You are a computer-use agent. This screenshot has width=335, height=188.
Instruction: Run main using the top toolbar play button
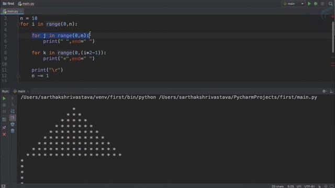point(309,4)
